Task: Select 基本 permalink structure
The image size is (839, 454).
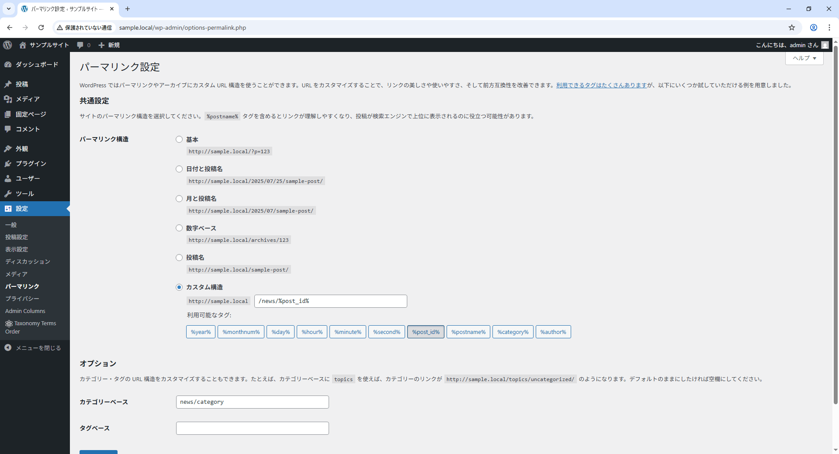Action: 179,139
